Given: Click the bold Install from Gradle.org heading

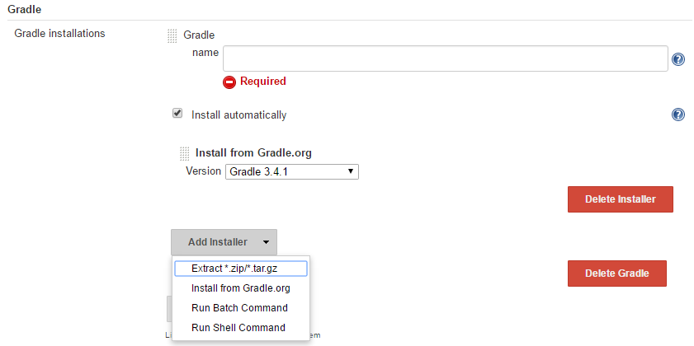Looking at the screenshot, I should [253, 153].
